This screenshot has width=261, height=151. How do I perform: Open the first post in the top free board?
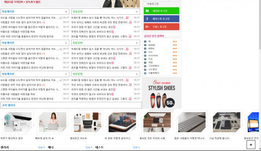[x=29, y=18]
